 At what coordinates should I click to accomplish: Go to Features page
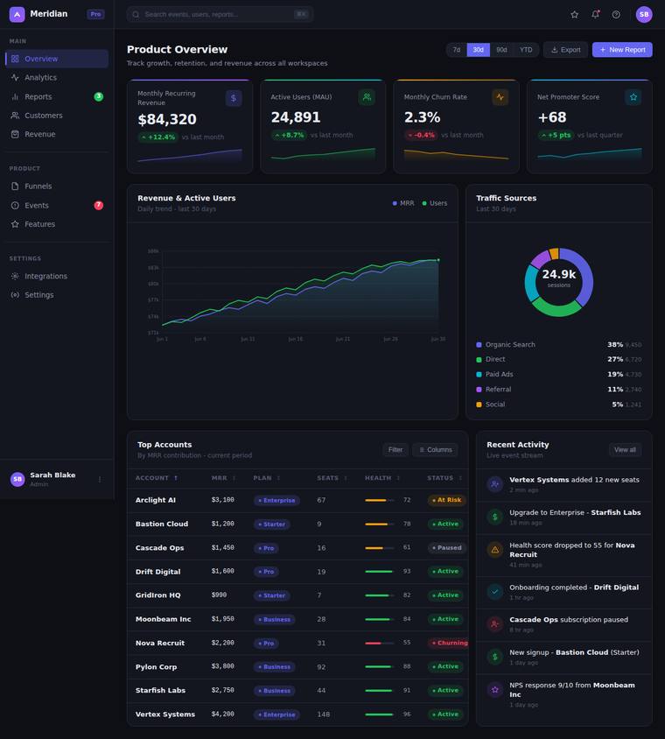[57, 224]
